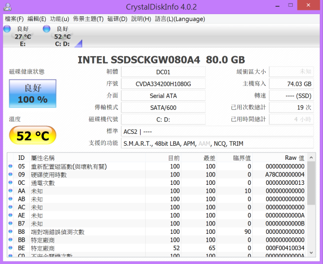Open the 編輯(E) menu

(x=36, y=19)
